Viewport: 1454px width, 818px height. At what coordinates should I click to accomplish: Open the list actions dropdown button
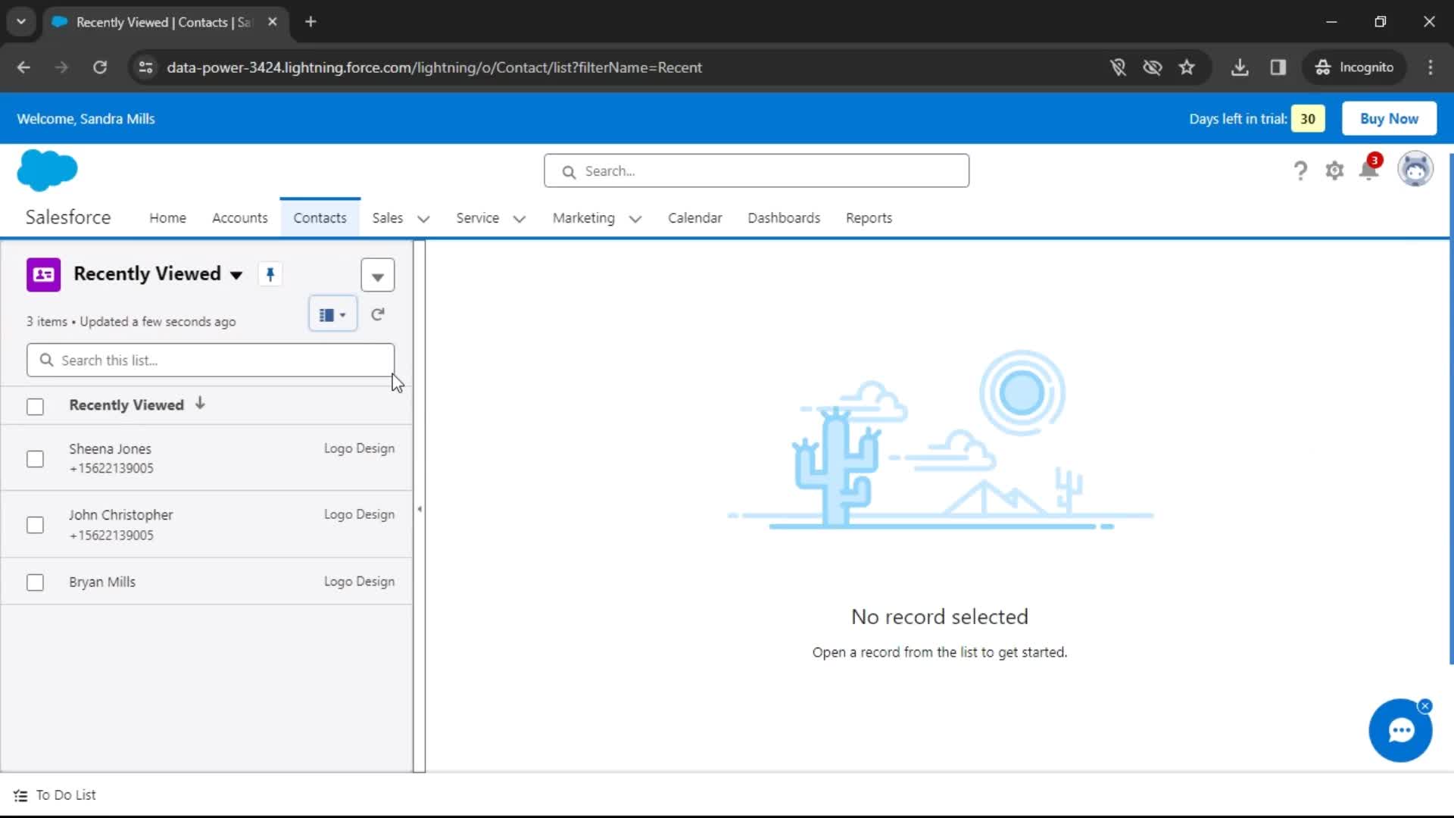tap(378, 276)
